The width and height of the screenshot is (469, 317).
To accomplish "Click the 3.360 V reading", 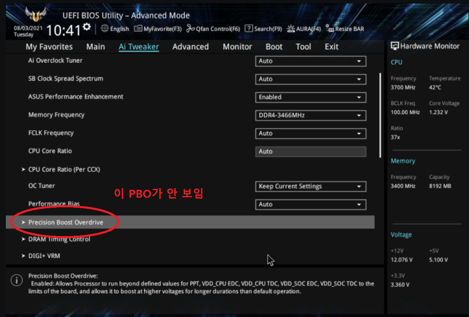I will pos(400,284).
